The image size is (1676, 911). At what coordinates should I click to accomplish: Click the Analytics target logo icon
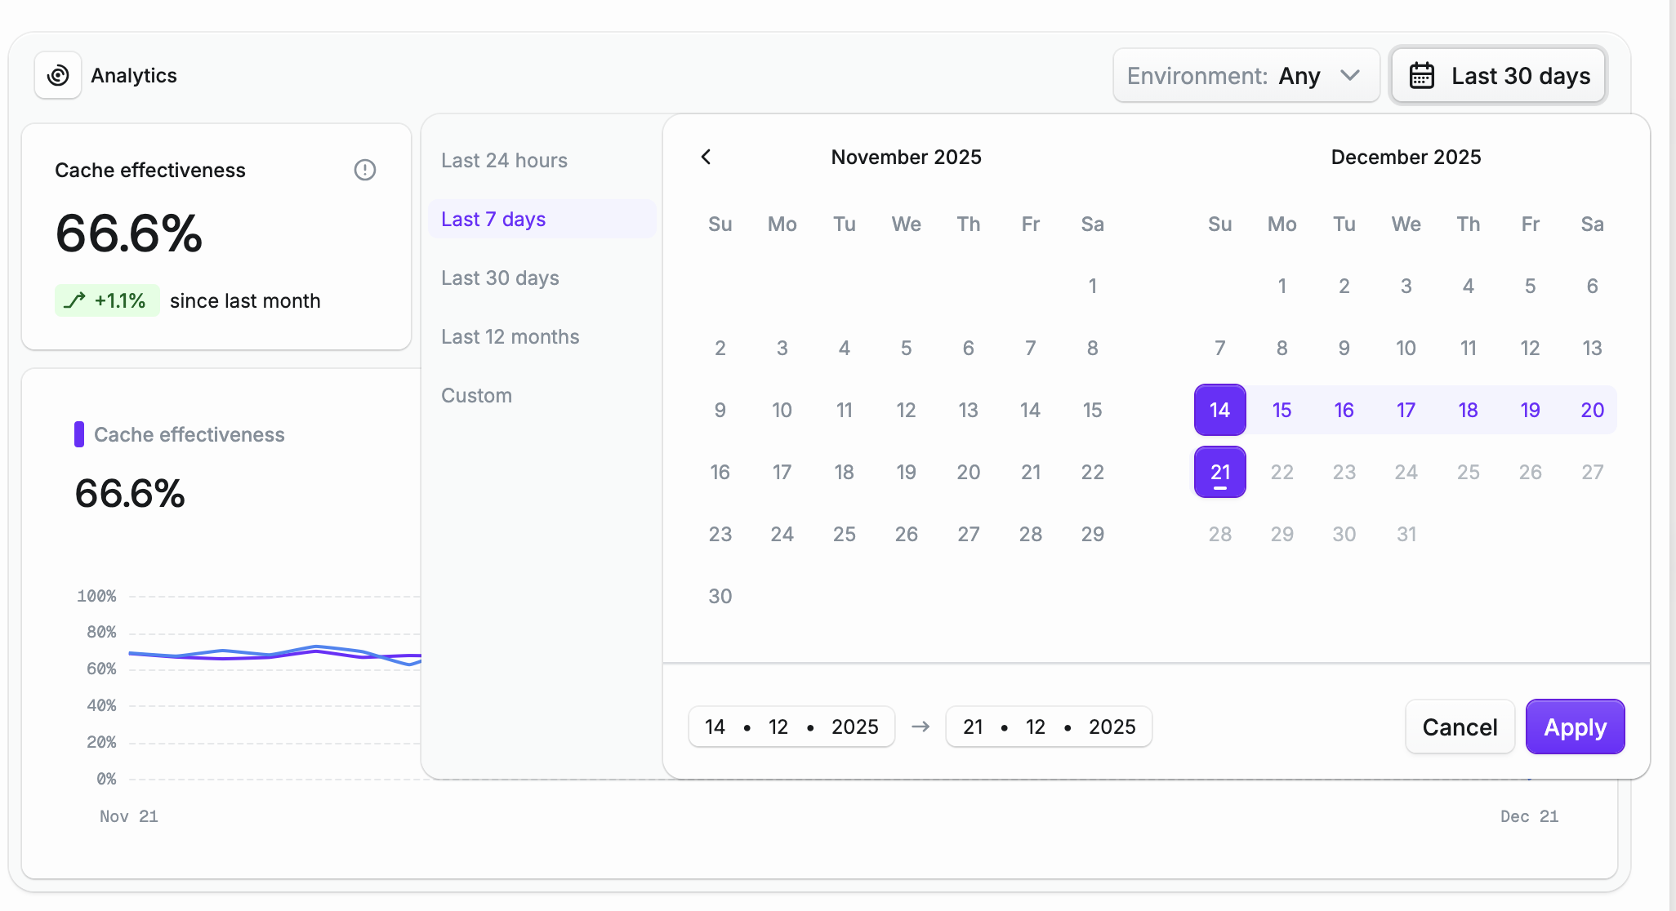pos(57,75)
